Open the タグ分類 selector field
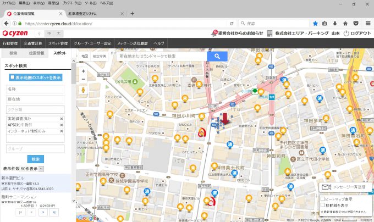The image size is (374, 222). point(35,109)
